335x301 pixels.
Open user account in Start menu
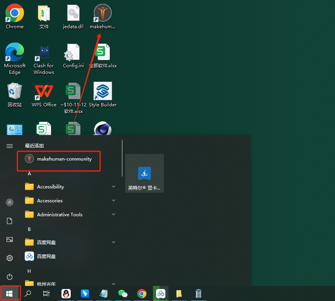(x=10, y=202)
